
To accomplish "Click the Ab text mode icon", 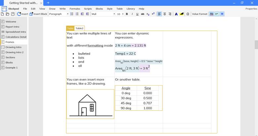I will click(x=212, y=14).
